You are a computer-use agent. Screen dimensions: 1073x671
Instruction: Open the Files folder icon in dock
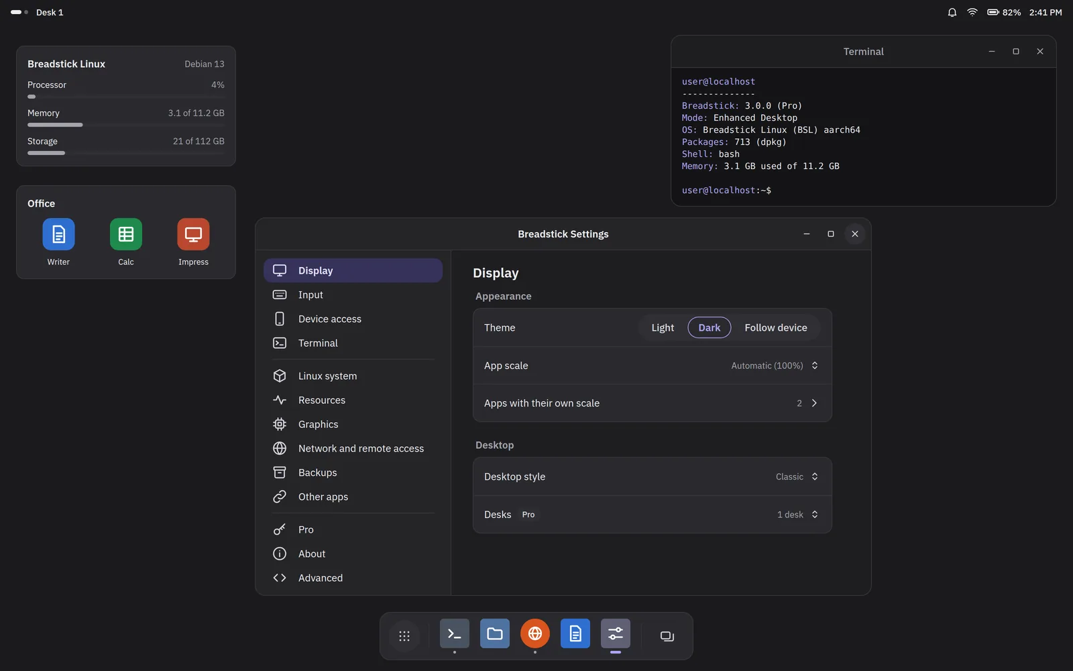click(x=495, y=633)
